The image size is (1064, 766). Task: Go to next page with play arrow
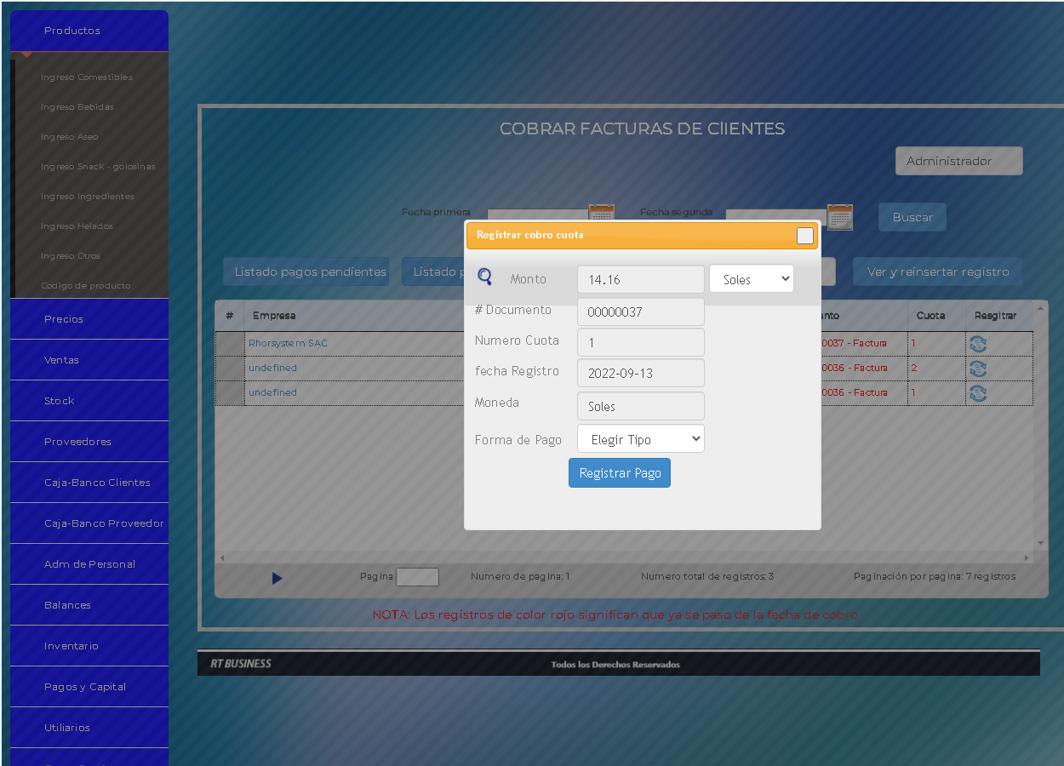tap(277, 578)
